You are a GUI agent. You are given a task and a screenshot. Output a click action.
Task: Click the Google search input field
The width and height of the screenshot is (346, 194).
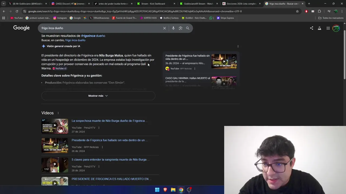coord(100,28)
